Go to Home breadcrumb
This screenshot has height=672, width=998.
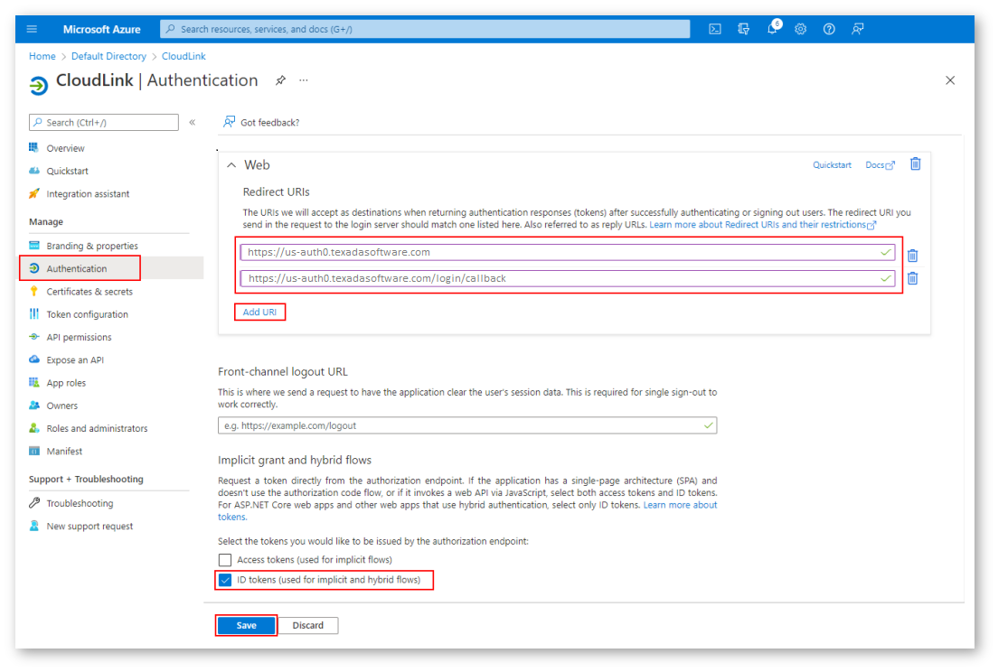tap(42, 57)
